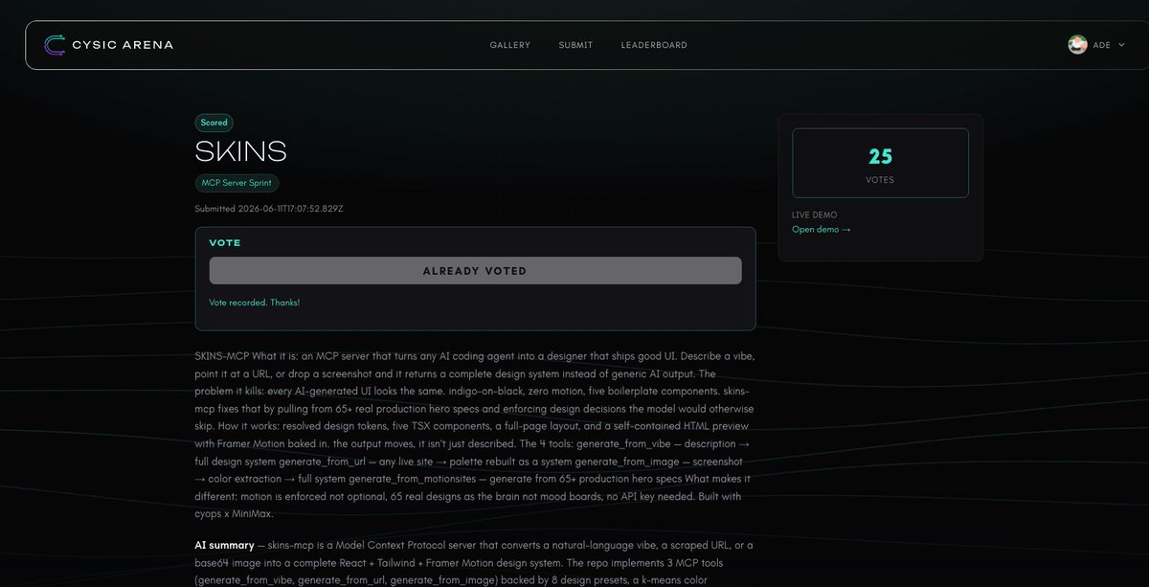This screenshot has width=1149, height=587.
Task: Click the Cysic Arena logo icon
Action: coord(55,45)
